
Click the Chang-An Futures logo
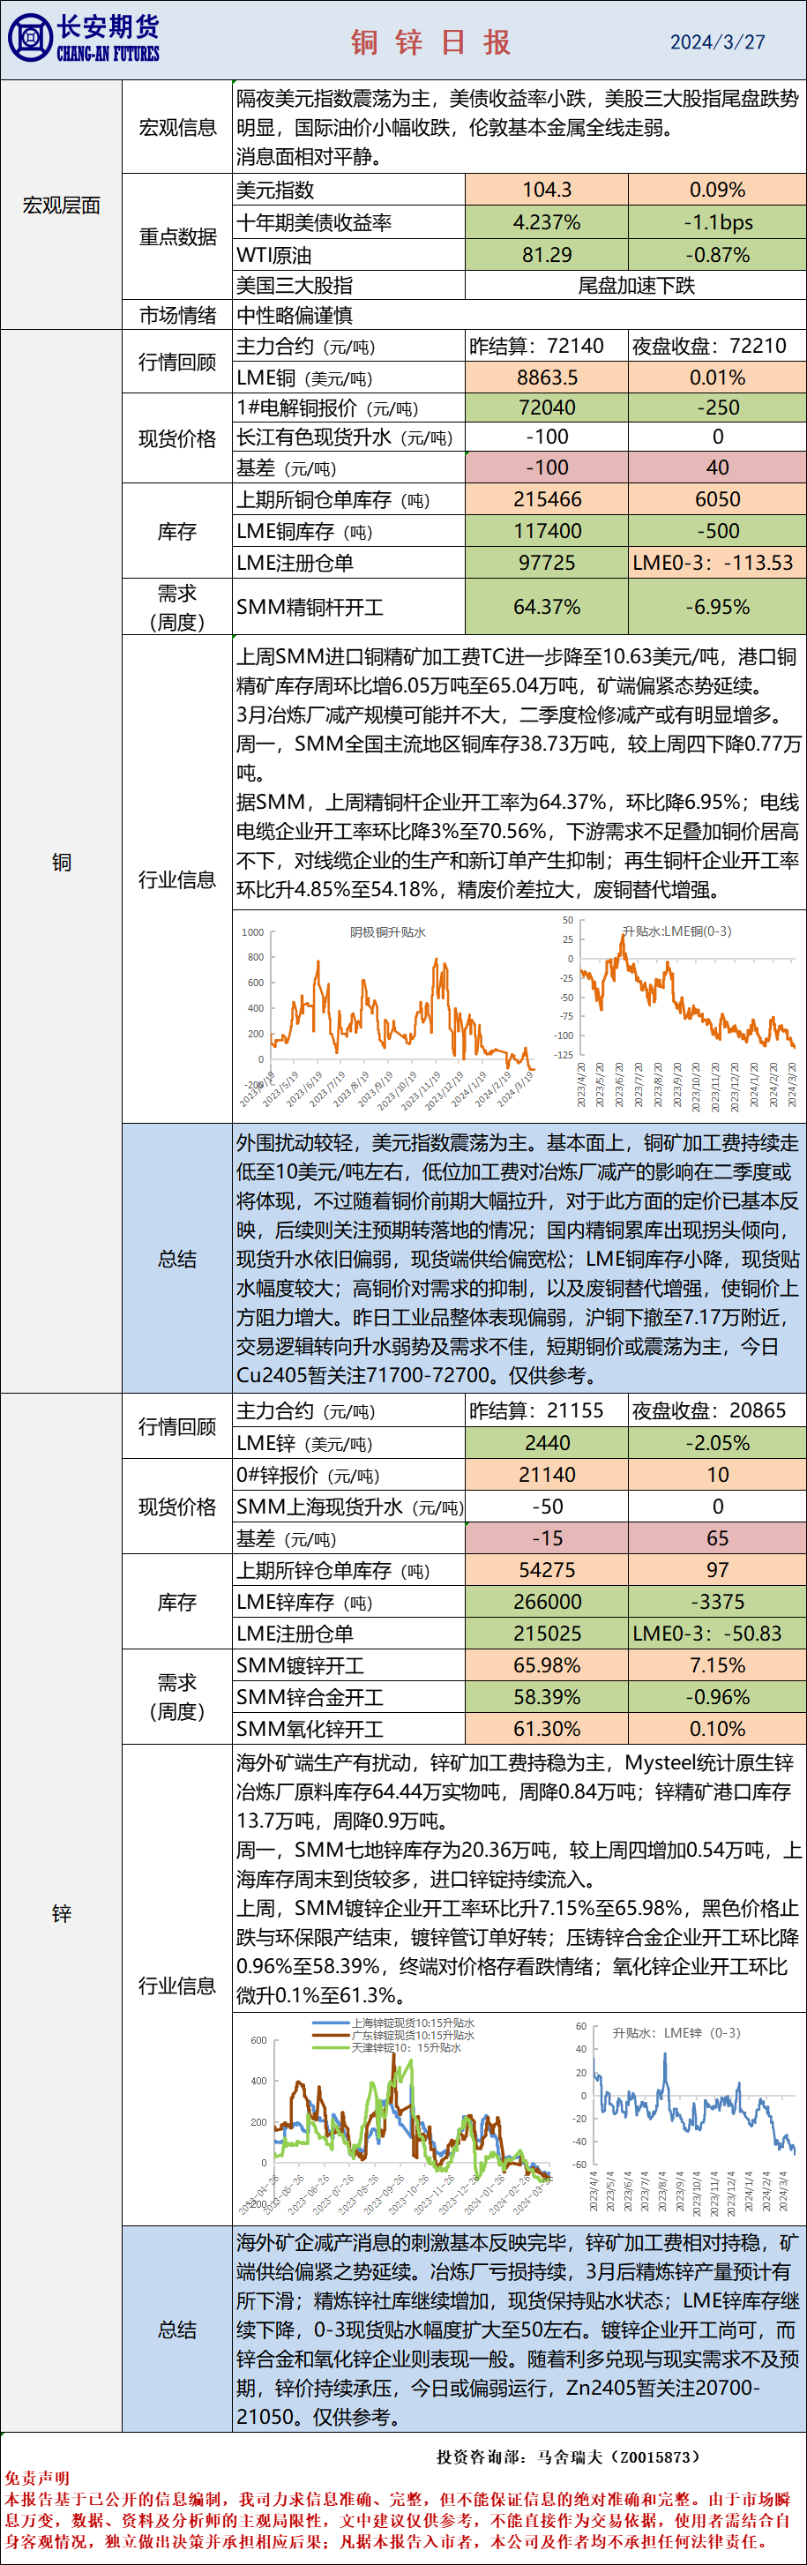coord(83,39)
